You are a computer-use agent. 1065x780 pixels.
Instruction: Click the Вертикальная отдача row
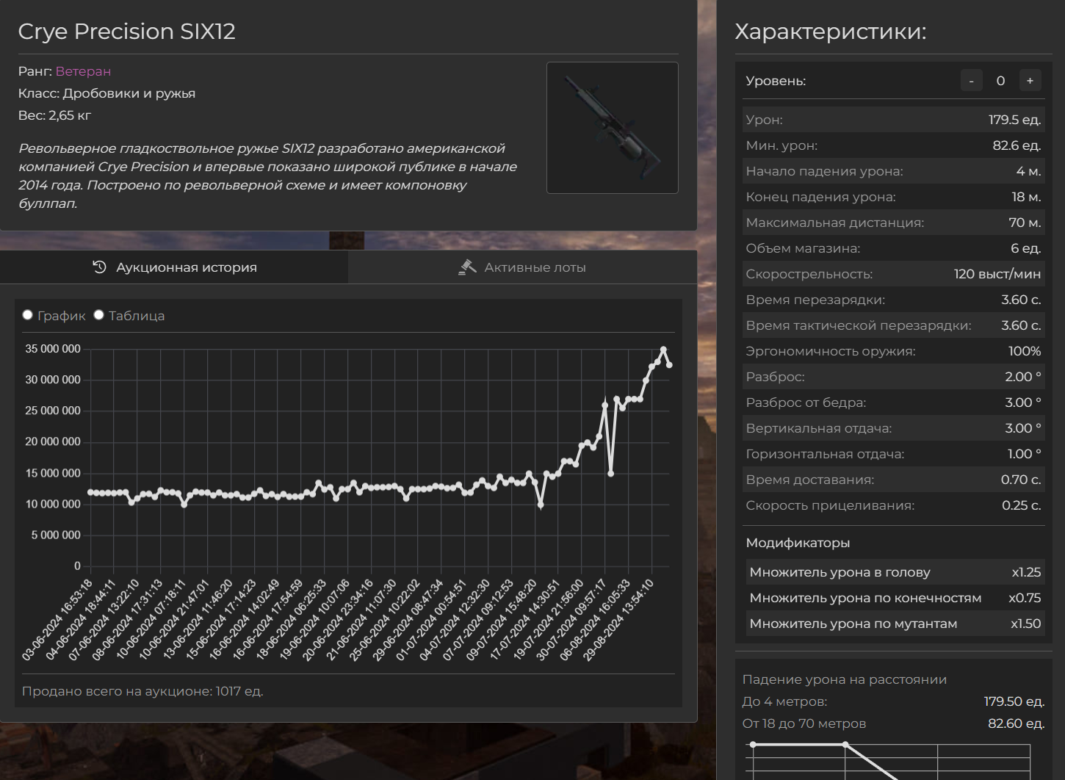point(893,428)
